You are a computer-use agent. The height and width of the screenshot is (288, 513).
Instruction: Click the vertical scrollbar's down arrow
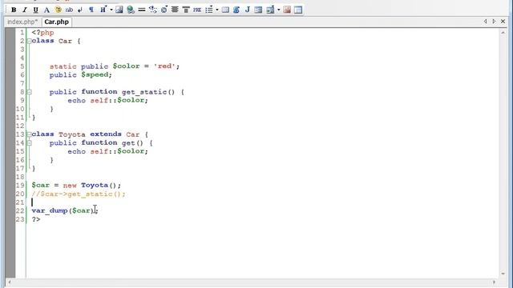point(503,274)
